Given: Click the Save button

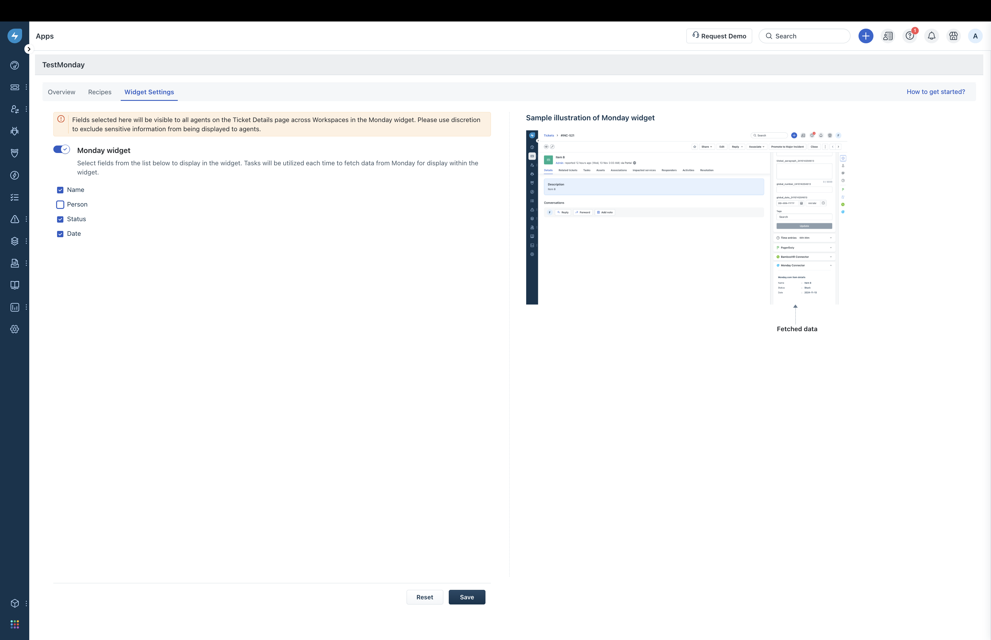Looking at the screenshot, I should point(467,597).
